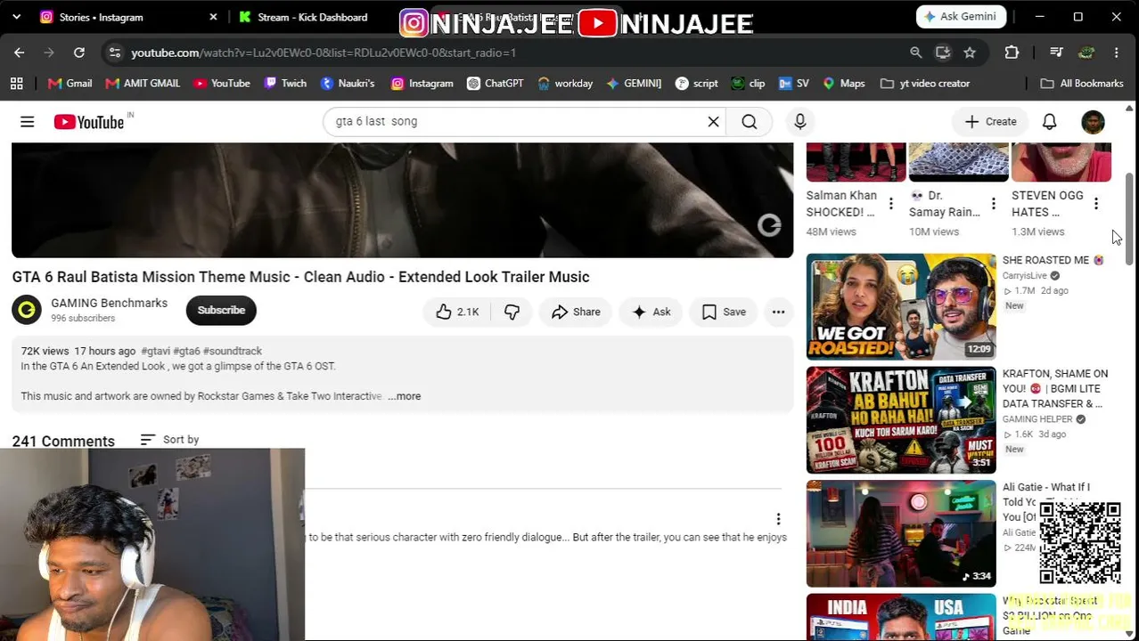Open the CarryisLive channel name

pos(1025,276)
